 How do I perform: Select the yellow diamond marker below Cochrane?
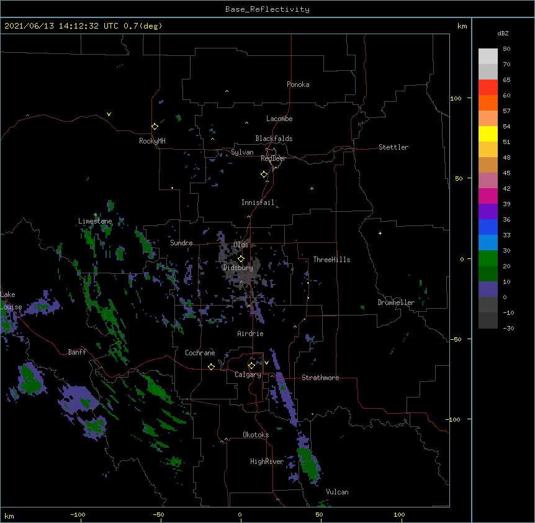[x=211, y=366]
